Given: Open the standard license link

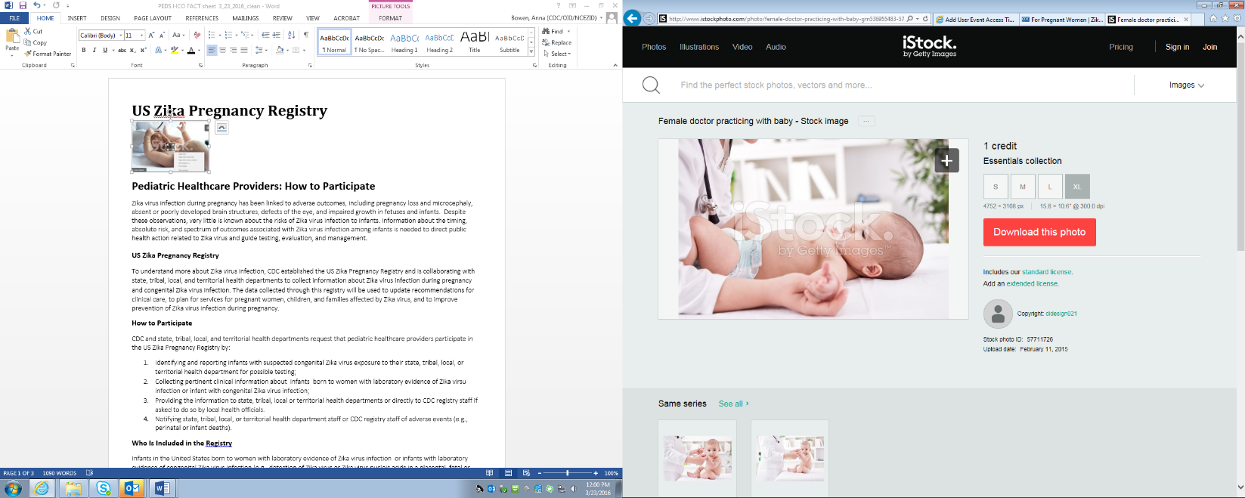Looking at the screenshot, I should (1047, 272).
